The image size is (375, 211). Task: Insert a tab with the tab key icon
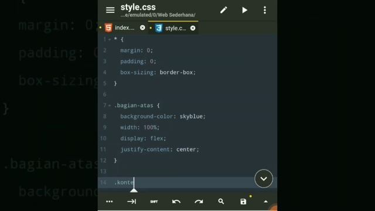[131, 202]
